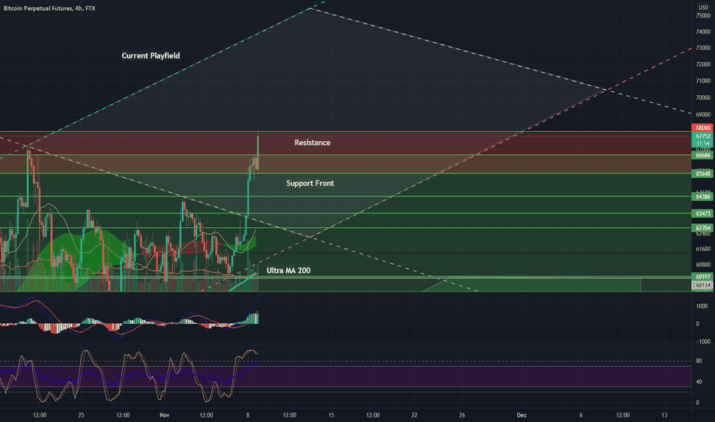Click 60800 on the price axis
The image size is (715, 422).
pyautogui.click(x=703, y=265)
